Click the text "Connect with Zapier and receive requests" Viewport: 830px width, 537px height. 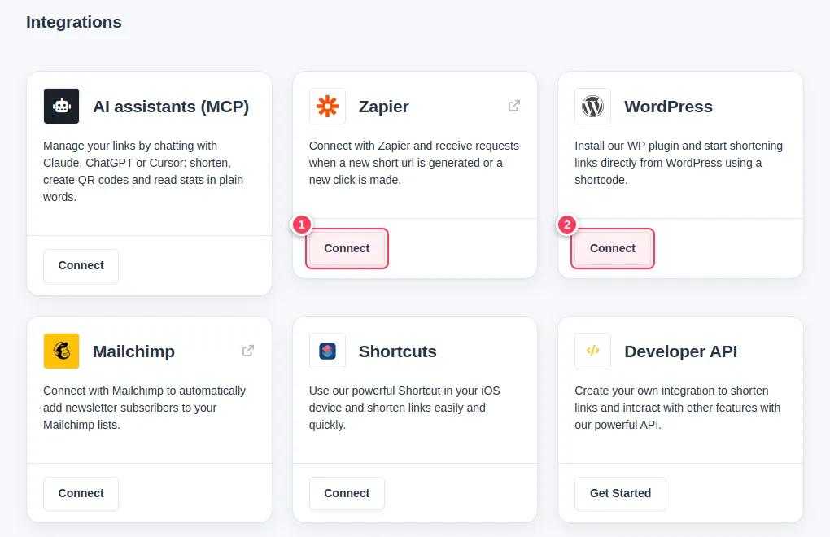[414, 146]
